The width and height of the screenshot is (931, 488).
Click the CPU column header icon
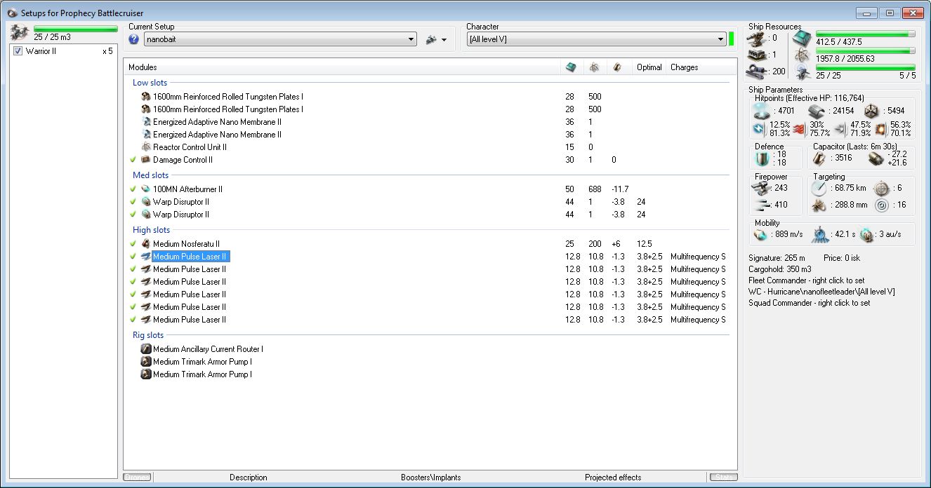click(x=571, y=67)
